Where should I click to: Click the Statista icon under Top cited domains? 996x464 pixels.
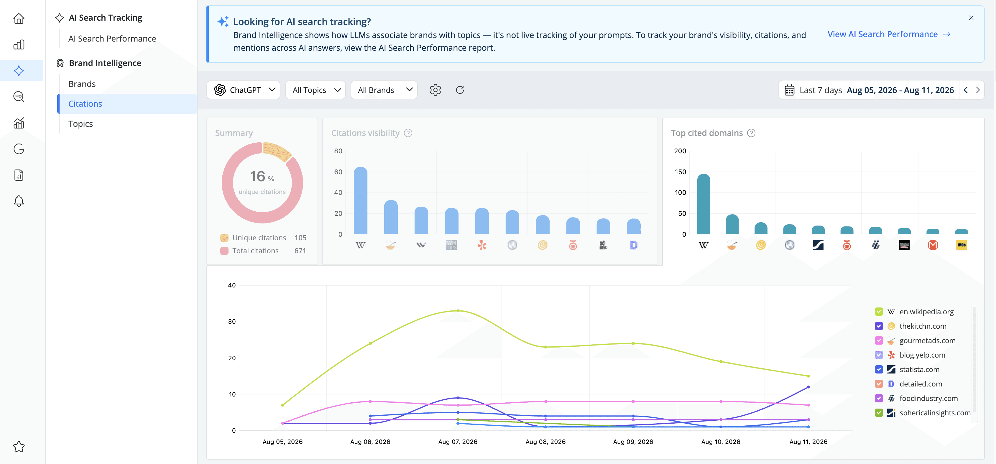coord(818,245)
